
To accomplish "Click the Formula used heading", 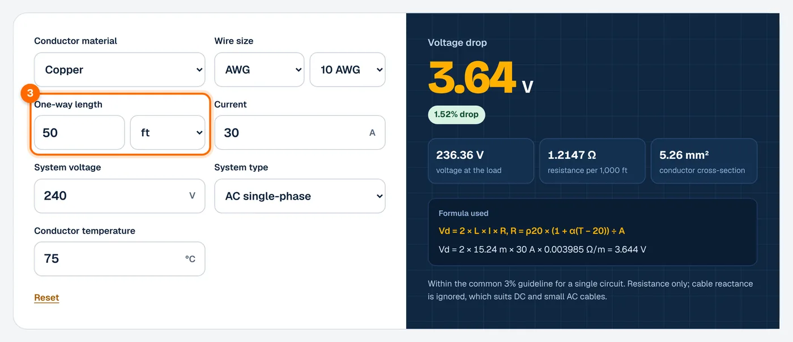I will (x=463, y=214).
